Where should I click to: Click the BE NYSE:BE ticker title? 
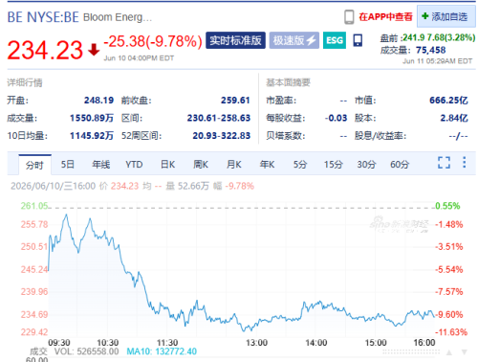pyautogui.click(x=43, y=17)
